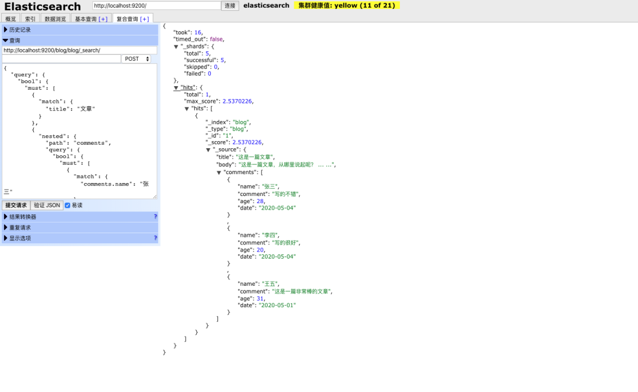The width and height of the screenshot is (638, 392).
Task: Open the POST method dropdown
Action: (x=136, y=59)
